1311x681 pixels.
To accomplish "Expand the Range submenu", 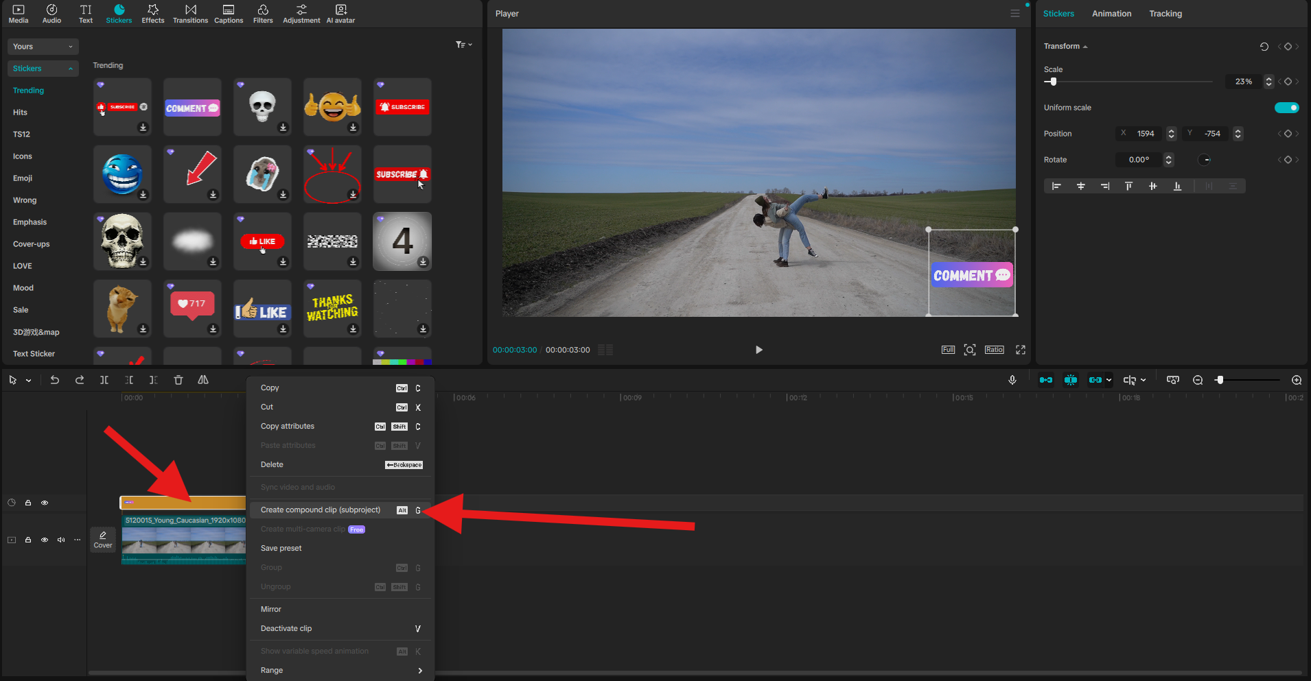I will pos(340,670).
